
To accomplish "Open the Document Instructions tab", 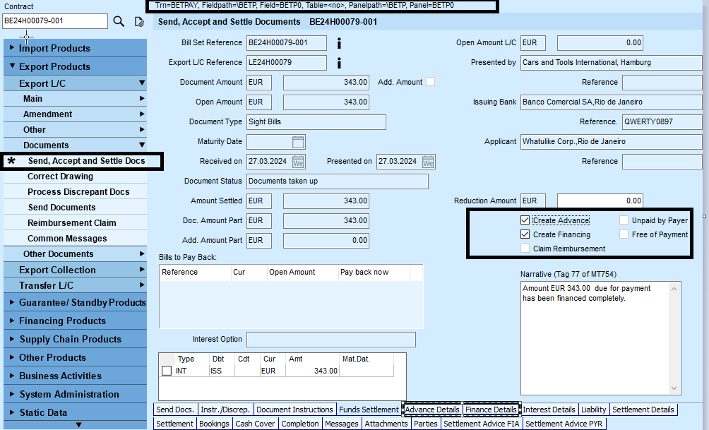I will (x=294, y=410).
